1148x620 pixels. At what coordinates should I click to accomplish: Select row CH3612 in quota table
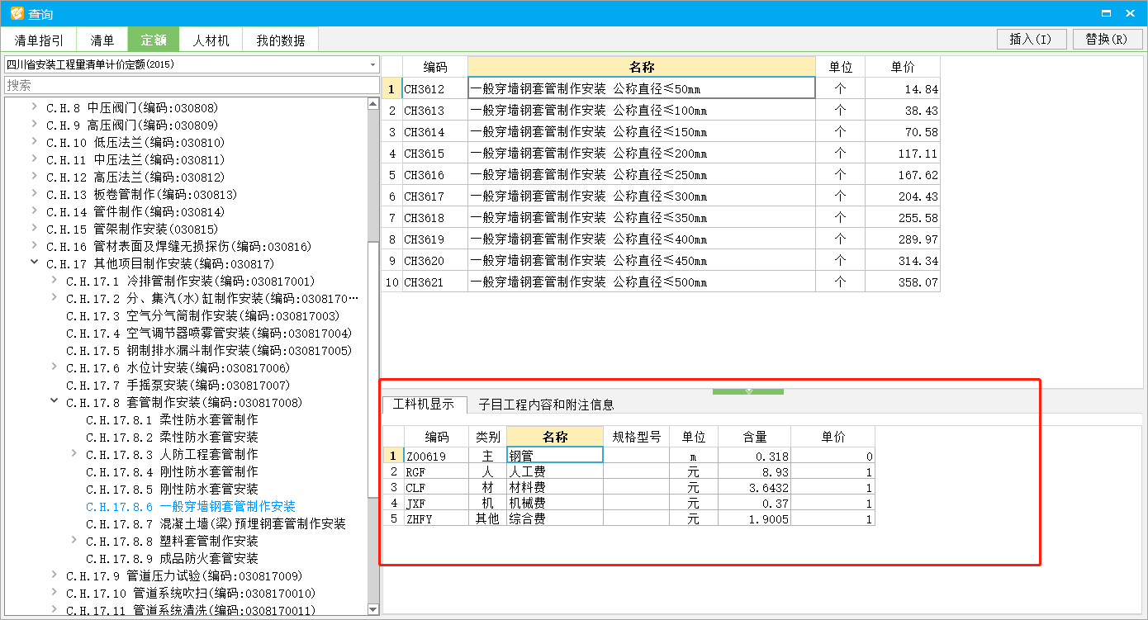[x=661, y=88]
